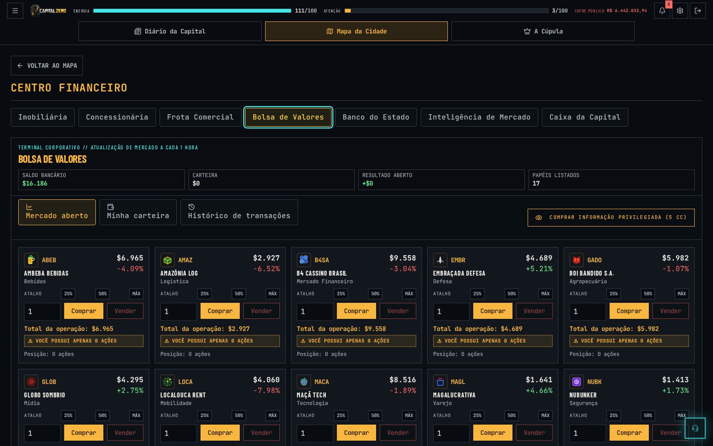Click the GADO bull stock icon
Image resolution: width=713 pixels, height=446 pixels.
(x=577, y=260)
